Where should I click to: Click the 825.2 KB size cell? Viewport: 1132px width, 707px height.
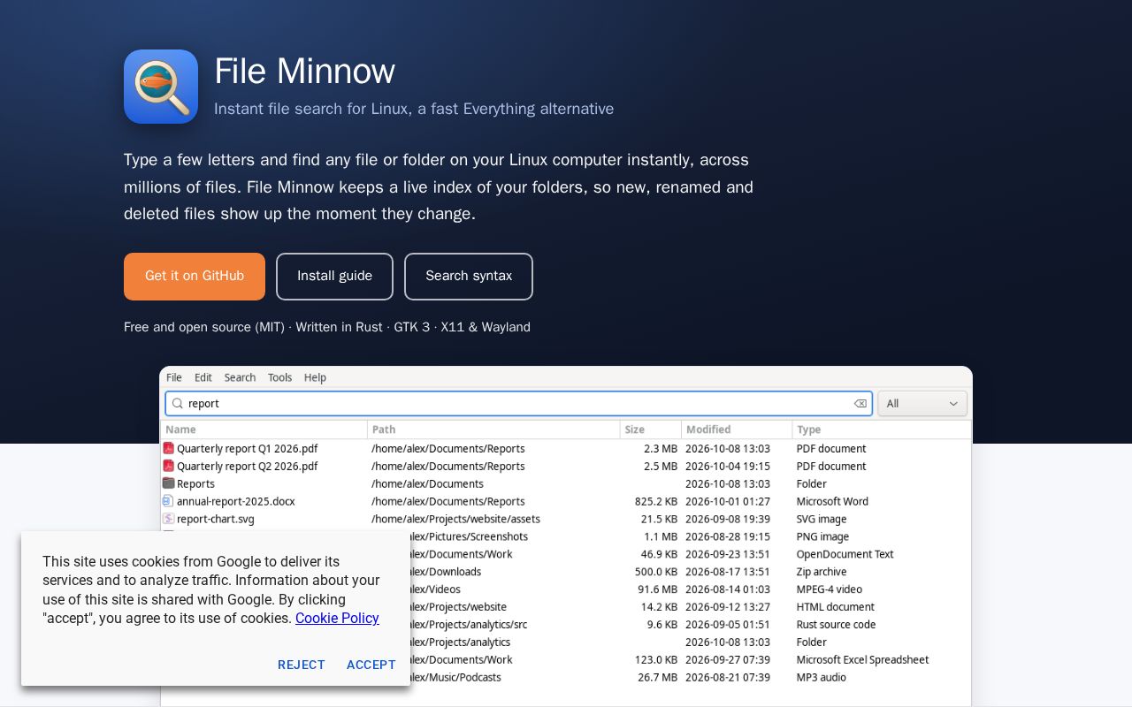[x=656, y=501]
